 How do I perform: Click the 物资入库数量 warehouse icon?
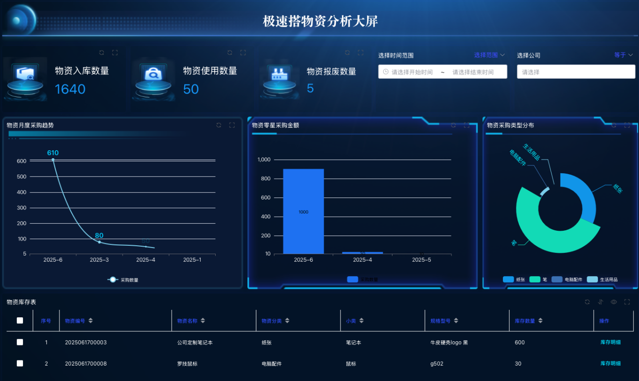(x=25, y=79)
